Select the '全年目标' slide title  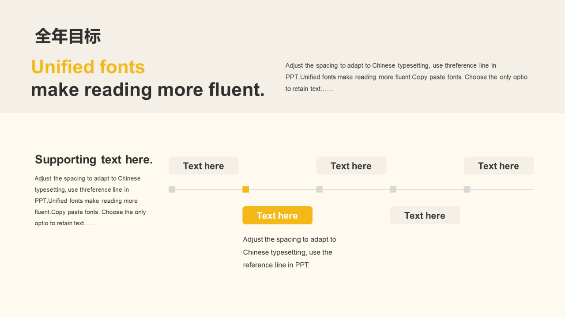coord(68,36)
